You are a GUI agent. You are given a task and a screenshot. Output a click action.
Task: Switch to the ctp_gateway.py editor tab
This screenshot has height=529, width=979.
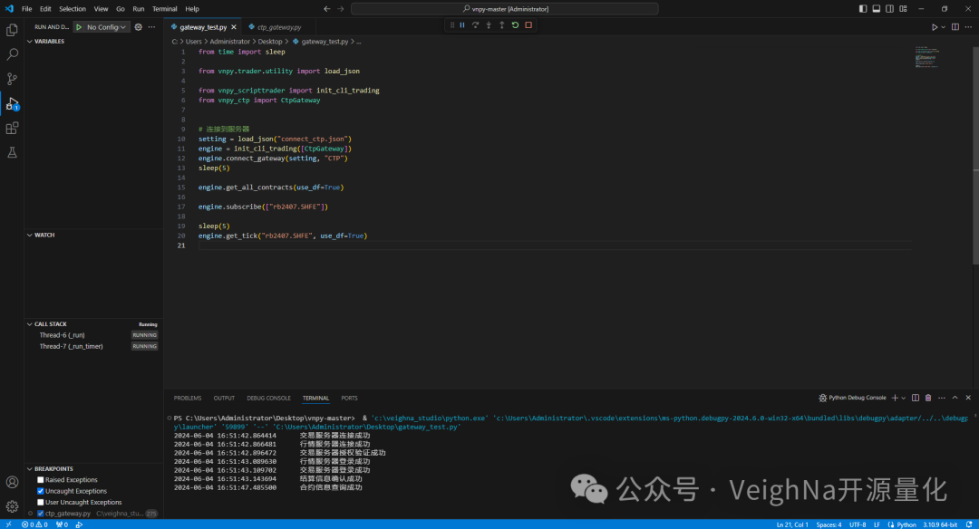(278, 27)
